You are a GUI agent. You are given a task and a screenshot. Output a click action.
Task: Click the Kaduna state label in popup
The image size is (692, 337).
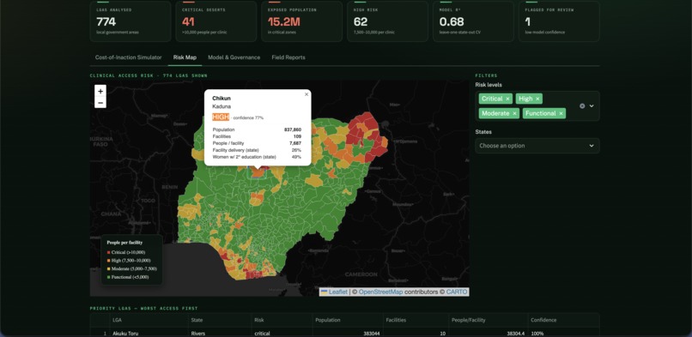pyautogui.click(x=222, y=106)
